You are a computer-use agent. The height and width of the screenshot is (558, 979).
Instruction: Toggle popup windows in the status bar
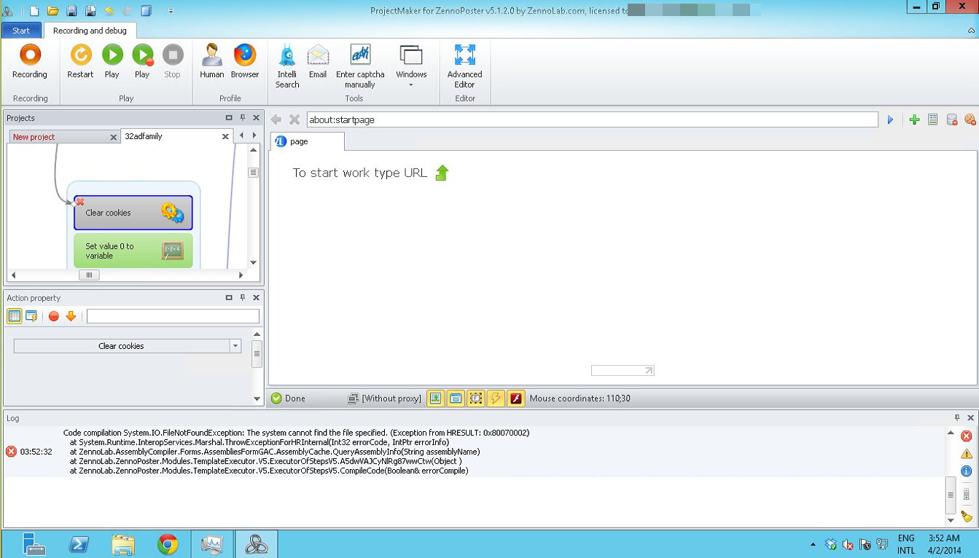click(455, 398)
